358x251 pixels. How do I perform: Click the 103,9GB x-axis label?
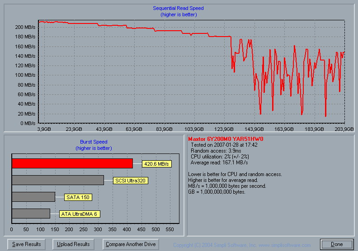coord(194,129)
